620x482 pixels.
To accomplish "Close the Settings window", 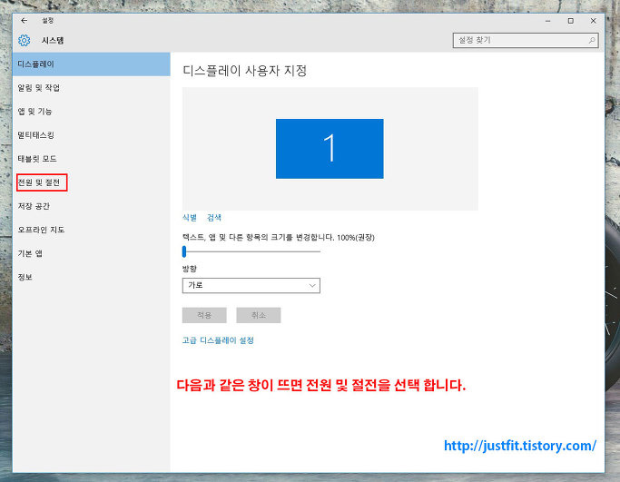I will pyautogui.click(x=593, y=21).
